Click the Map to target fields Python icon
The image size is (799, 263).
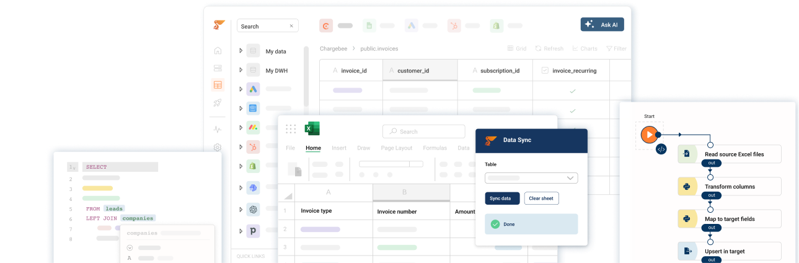click(x=687, y=218)
